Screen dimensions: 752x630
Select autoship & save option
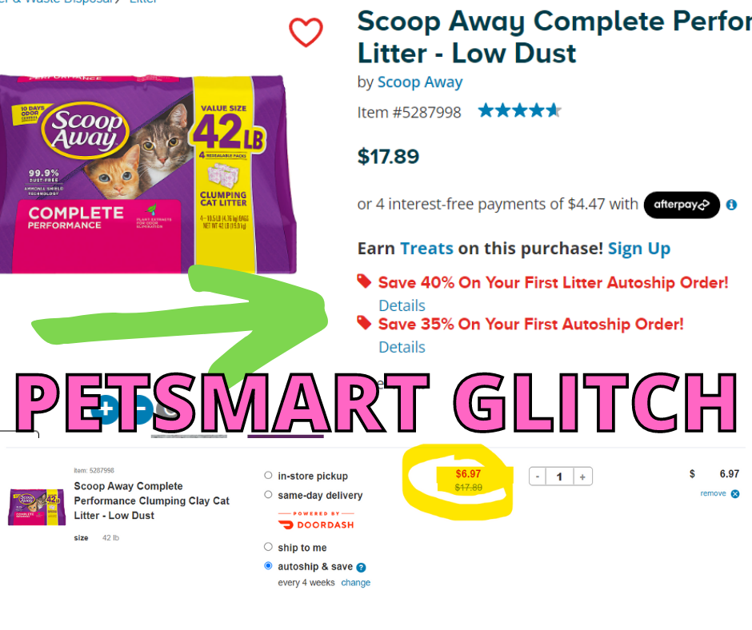[268, 566]
